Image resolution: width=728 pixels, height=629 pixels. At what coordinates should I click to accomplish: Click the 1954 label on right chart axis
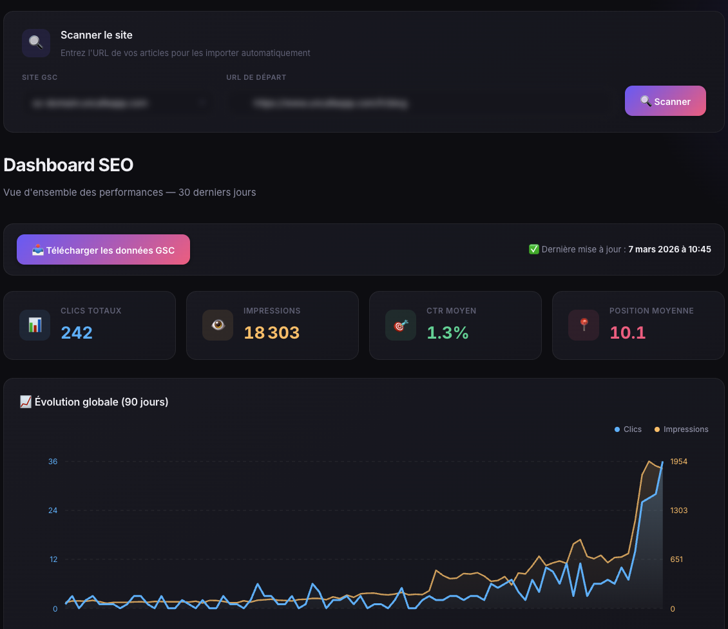pyautogui.click(x=678, y=462)
